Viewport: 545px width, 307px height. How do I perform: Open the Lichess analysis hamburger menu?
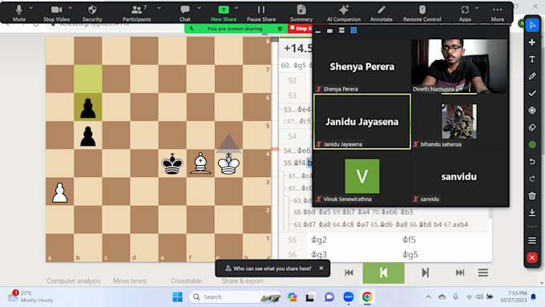482,273
